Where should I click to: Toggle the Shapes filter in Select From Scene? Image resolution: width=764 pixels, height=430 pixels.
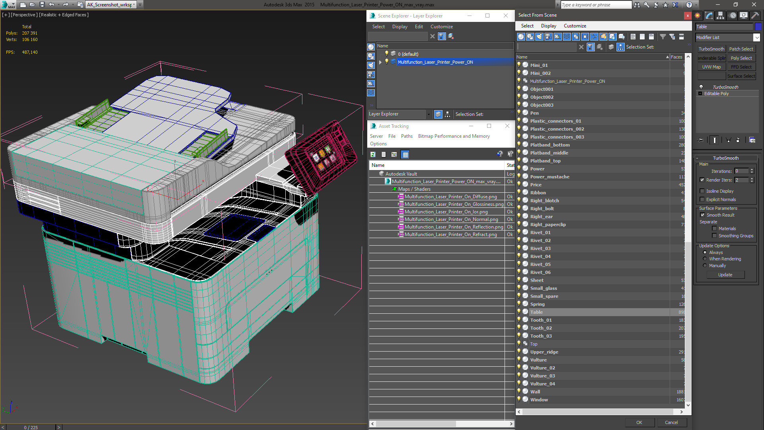530,37
